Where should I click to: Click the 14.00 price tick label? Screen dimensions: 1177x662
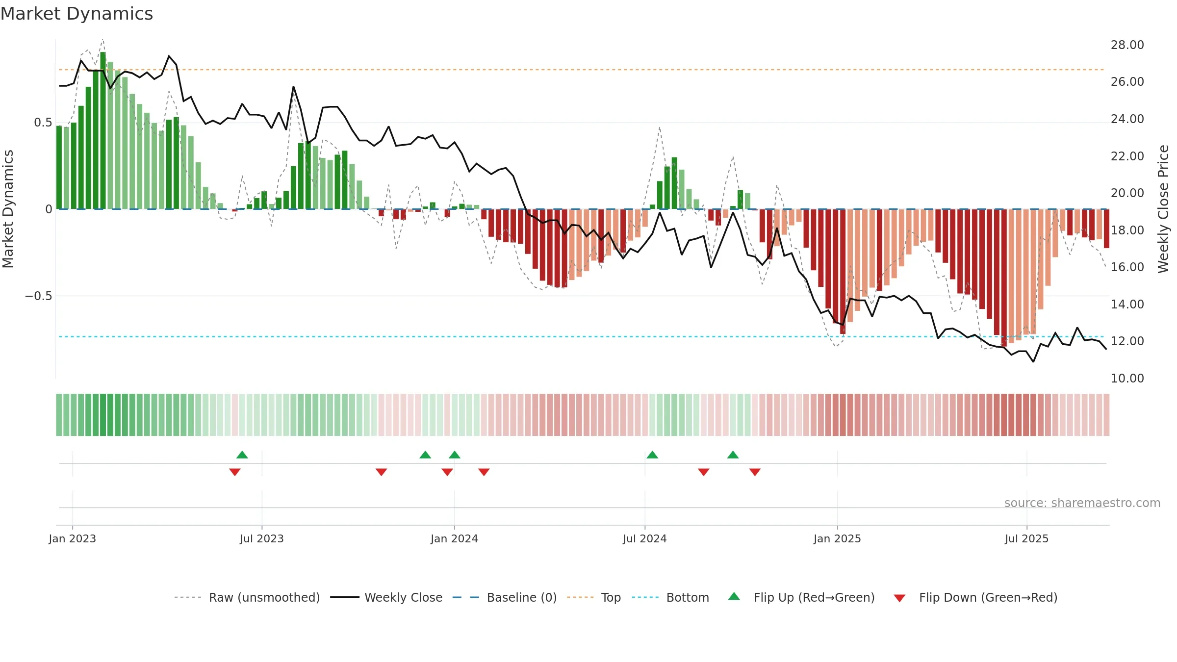[1127, 304]
